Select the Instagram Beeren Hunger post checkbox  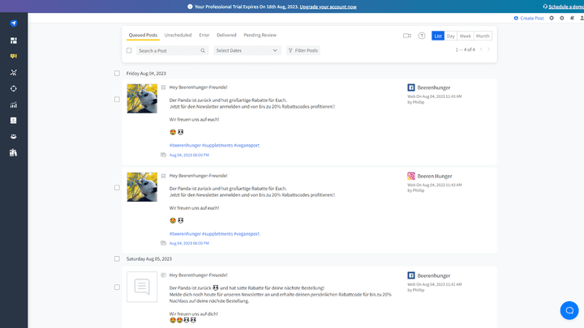117,187
